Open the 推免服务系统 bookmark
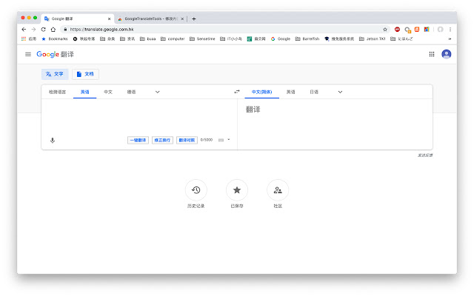The width and height of the screenshot is (474, 296). pyautogui.click(x=339, y=38)
